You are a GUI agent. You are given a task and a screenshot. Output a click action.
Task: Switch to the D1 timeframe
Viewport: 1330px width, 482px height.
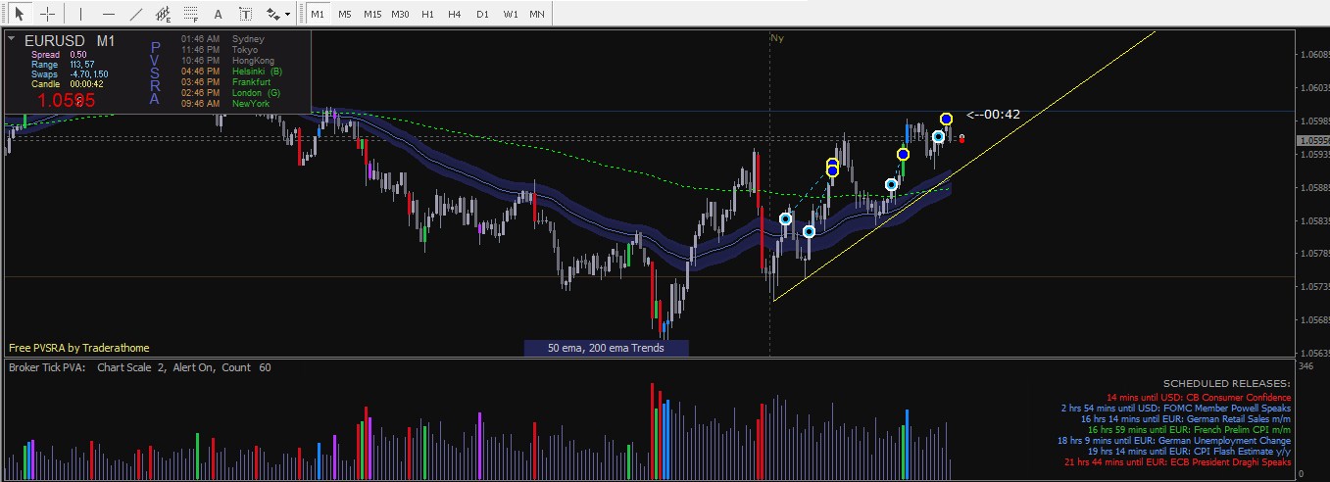tap(482, 15)
